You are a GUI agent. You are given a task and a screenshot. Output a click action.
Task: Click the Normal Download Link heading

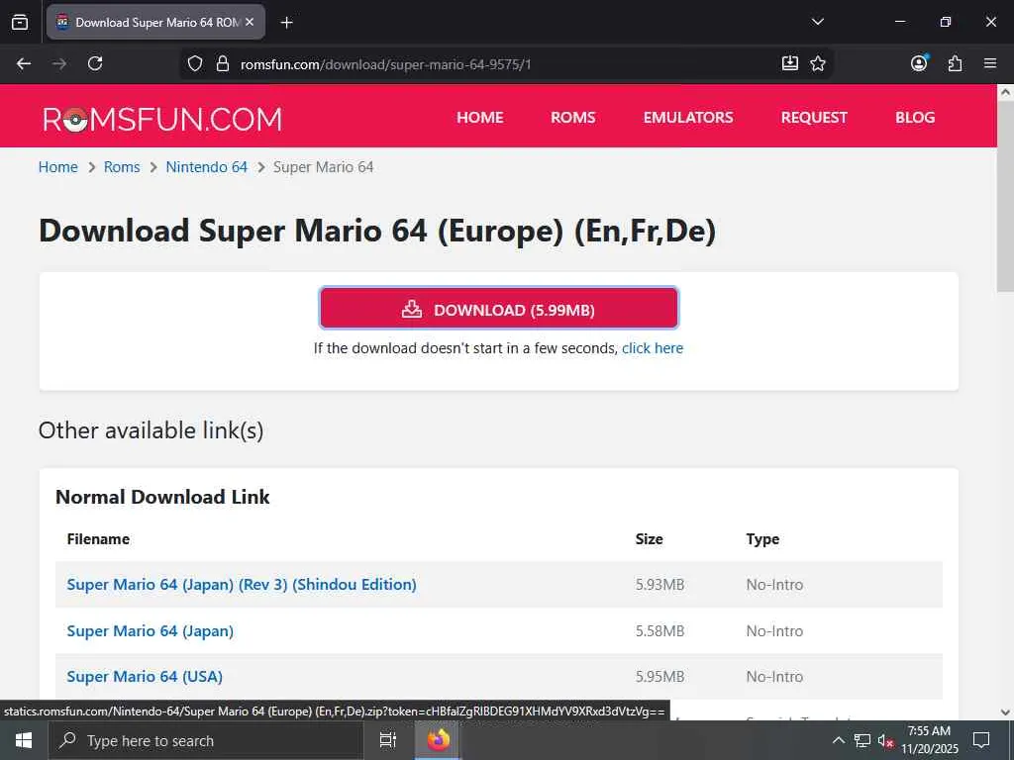(x=162, y=497)
